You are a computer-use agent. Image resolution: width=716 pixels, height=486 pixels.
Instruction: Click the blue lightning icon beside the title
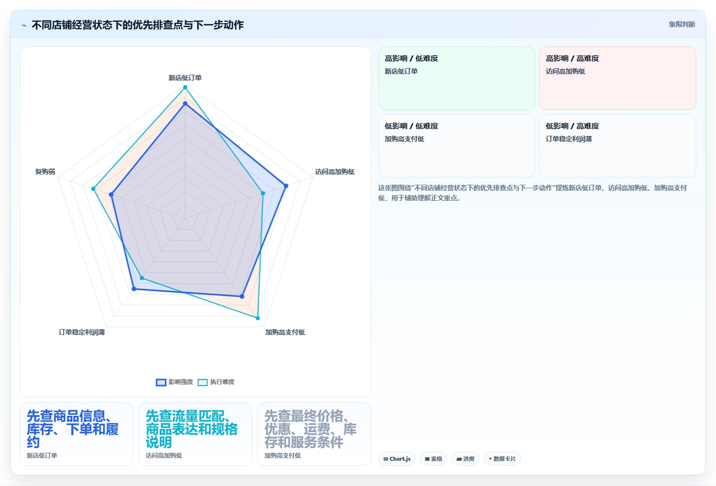pyautogui.click(x=24, y=25)
